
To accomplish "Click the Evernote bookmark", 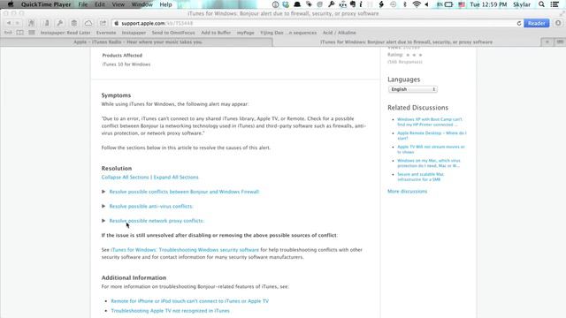I will 106,33.
